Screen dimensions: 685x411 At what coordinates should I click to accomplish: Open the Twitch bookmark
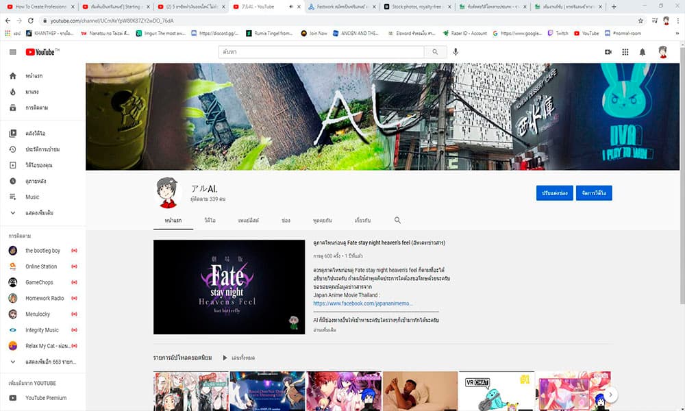click(558, 33)
